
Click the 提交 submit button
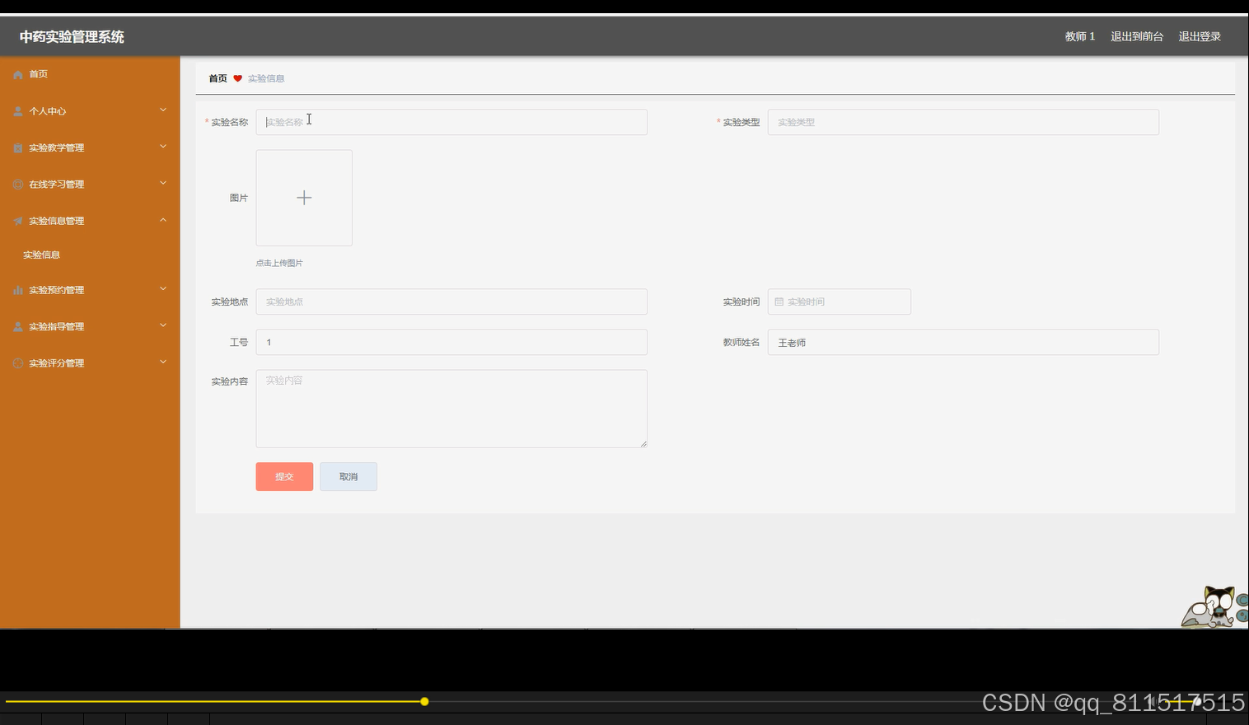284,477
